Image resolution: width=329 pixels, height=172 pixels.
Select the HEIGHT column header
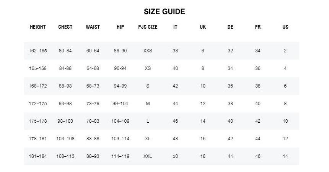38,27
